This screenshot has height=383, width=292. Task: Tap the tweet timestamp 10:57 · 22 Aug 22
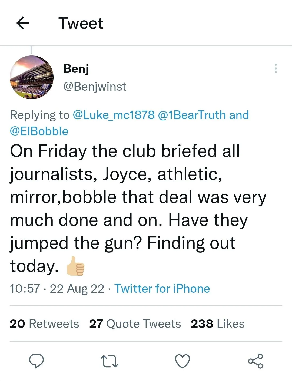57,289
